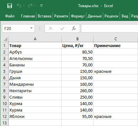Save the workbook with the floppy icon
The image size is (138, 126).
[x=10, y=6]
